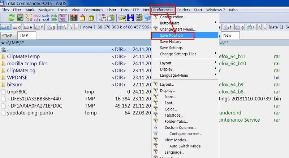This screenshot has width=289, height=158.
Task: Select drive g in the left panel
Action: (x=51, y=27)
